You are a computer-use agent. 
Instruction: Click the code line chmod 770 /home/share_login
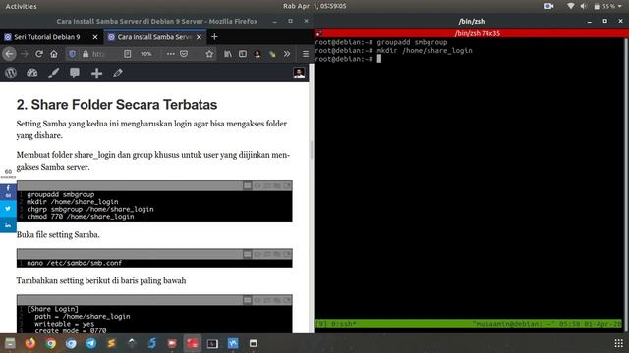tap(81, 217)
